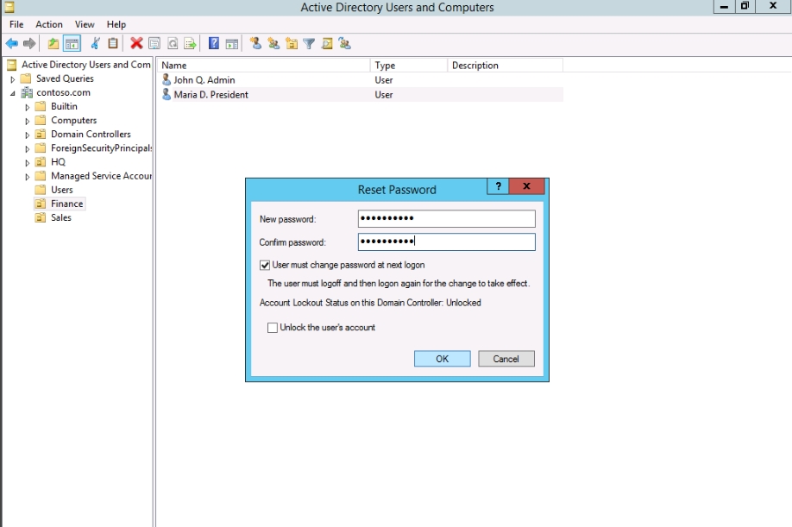Click the Cut scissors toolbar icon
Viewport: 792px width, 527px height.
[x=95, y=43]
